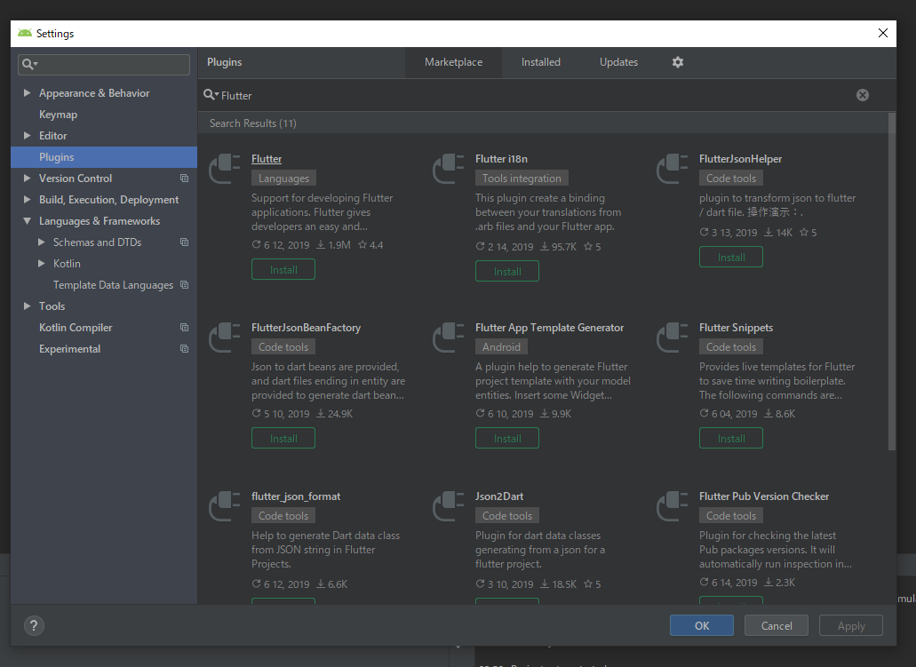Image resolution: width=916 pixels, height=667 pixels.
Task: Click the Languages tag under Flutter
Action: (284, 179)
